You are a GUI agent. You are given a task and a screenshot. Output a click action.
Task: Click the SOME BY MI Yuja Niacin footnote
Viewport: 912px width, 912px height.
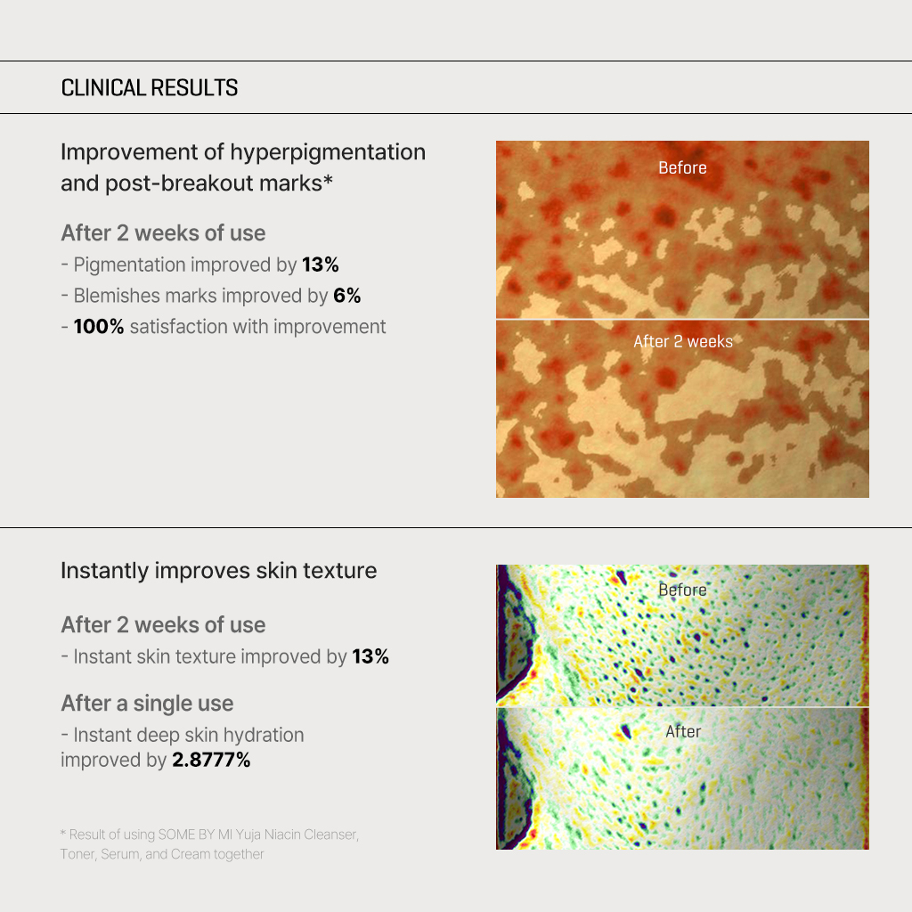pyautogui.click(x=208, y=844)
